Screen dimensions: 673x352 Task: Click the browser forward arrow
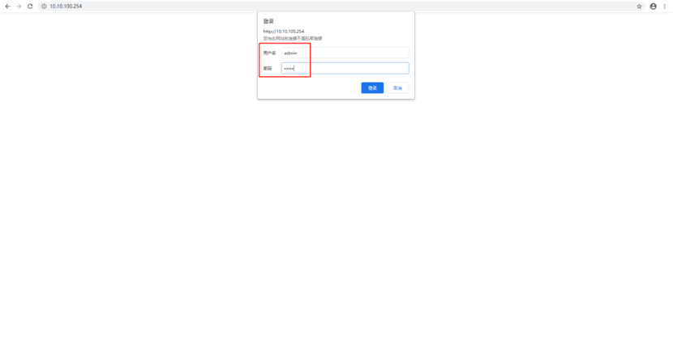(18, 6)
